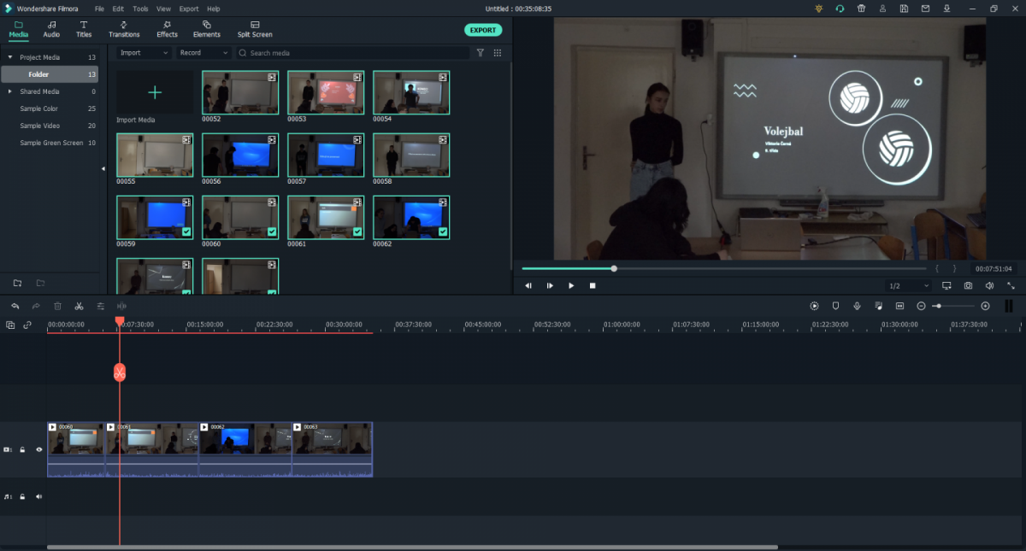Click the undo arrow in timeline toolbar
The image size is (1026, 551).
[15, 306]
